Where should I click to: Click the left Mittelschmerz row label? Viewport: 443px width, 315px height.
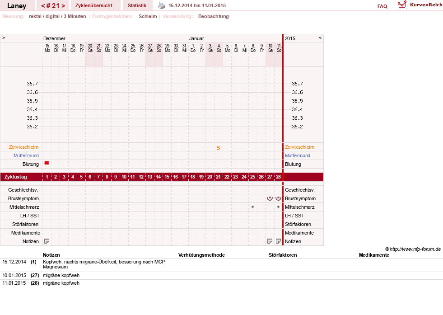coord(24,207)
